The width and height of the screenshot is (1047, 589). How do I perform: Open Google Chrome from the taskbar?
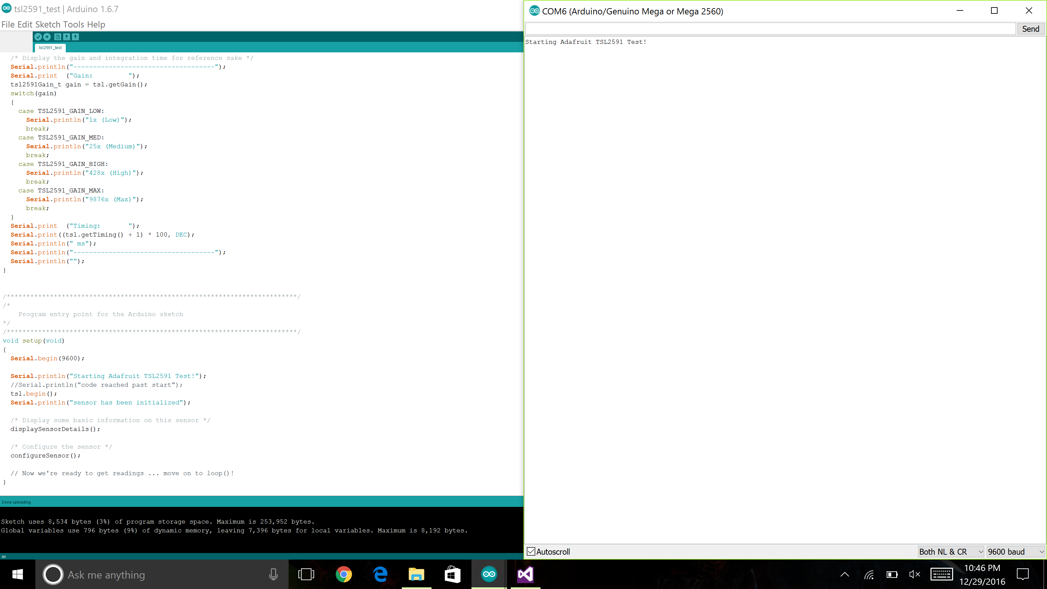click(344, 574)
